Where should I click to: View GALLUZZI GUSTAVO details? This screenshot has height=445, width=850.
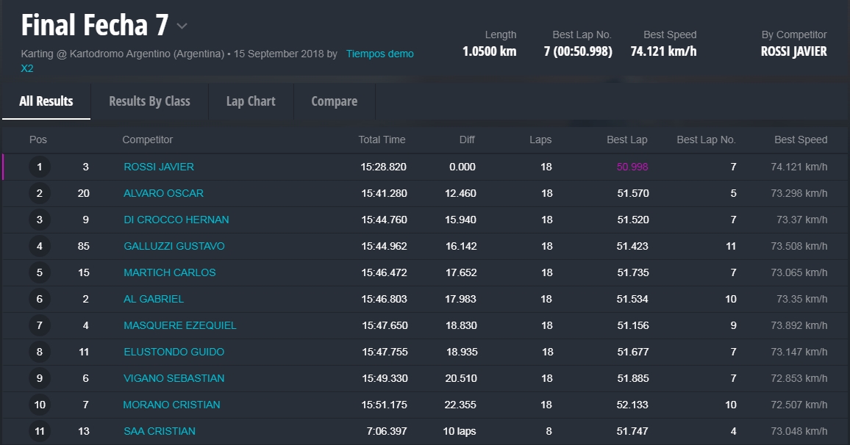tap(174, 246)
